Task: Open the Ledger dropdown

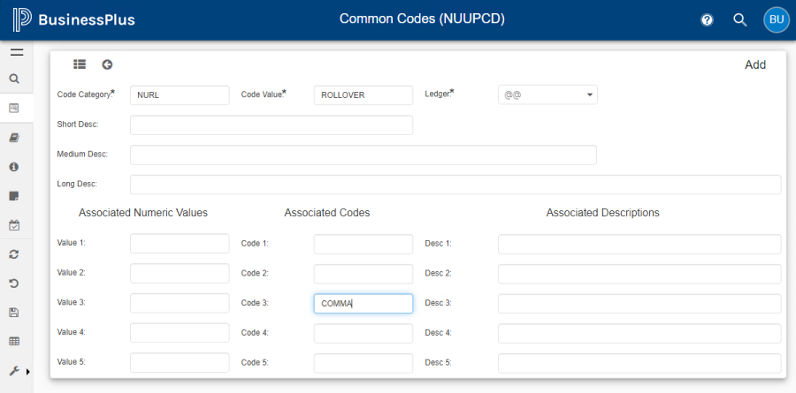Action: coord(547,94)
